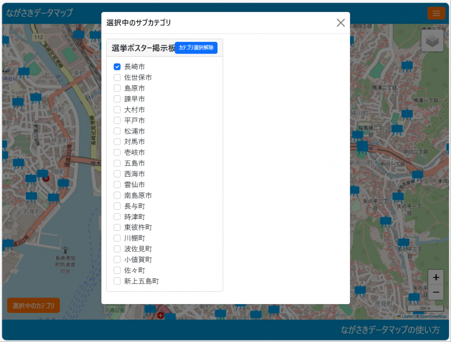Open the Leaflet attribution link
The image size is (451, 342).
click(405, 317)
